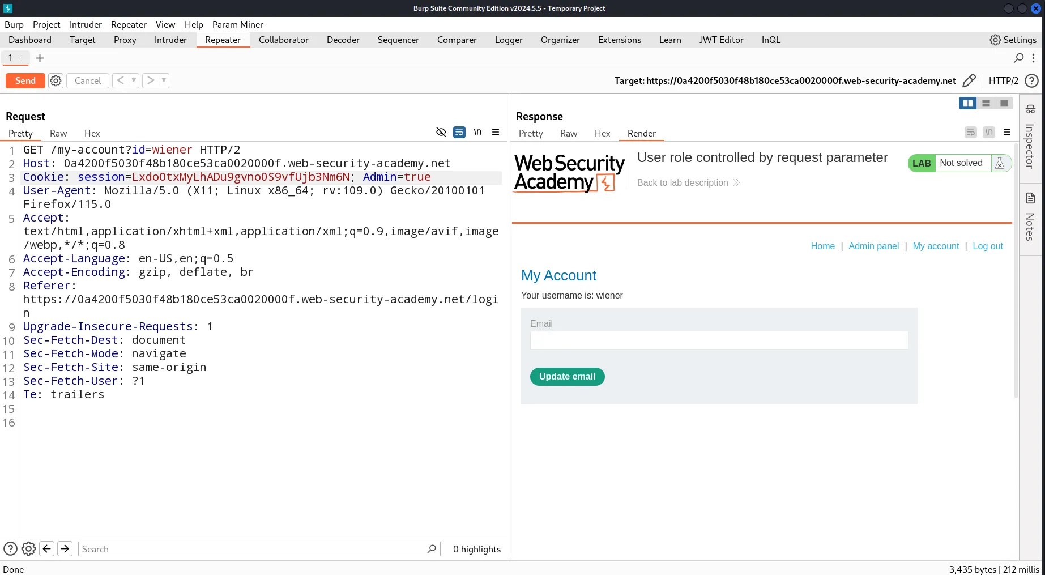Image resolution: width=1045 pixels, height=575 pixels.
Task: Select combined tabbed layout view
Action: (x=1004, y=103)
